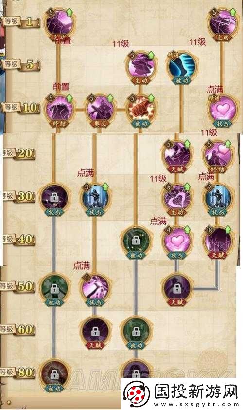Viewport: 243px width, 410px height.
Task: Select the locked 天赋 skill at level 60
Action: click(95, 333)
